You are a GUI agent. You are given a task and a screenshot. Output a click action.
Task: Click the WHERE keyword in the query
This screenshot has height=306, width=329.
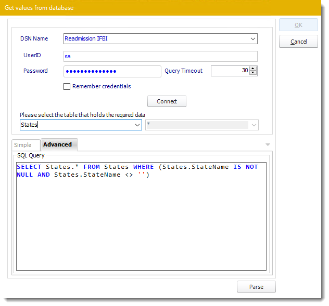pyautogui.click(x=144, y=167)
